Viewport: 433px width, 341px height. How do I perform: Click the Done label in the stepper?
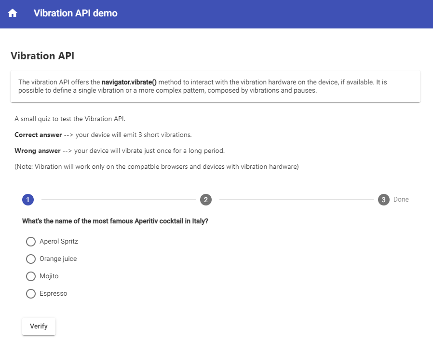pos(401,200)
